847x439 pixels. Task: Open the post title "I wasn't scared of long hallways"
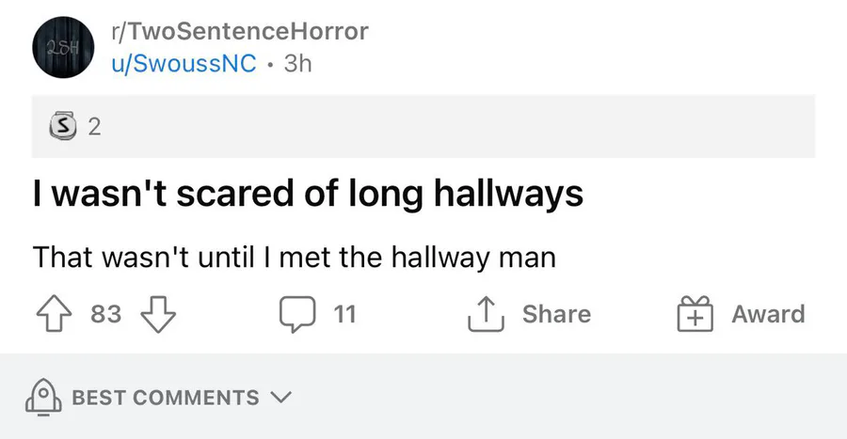pos(308,196)
